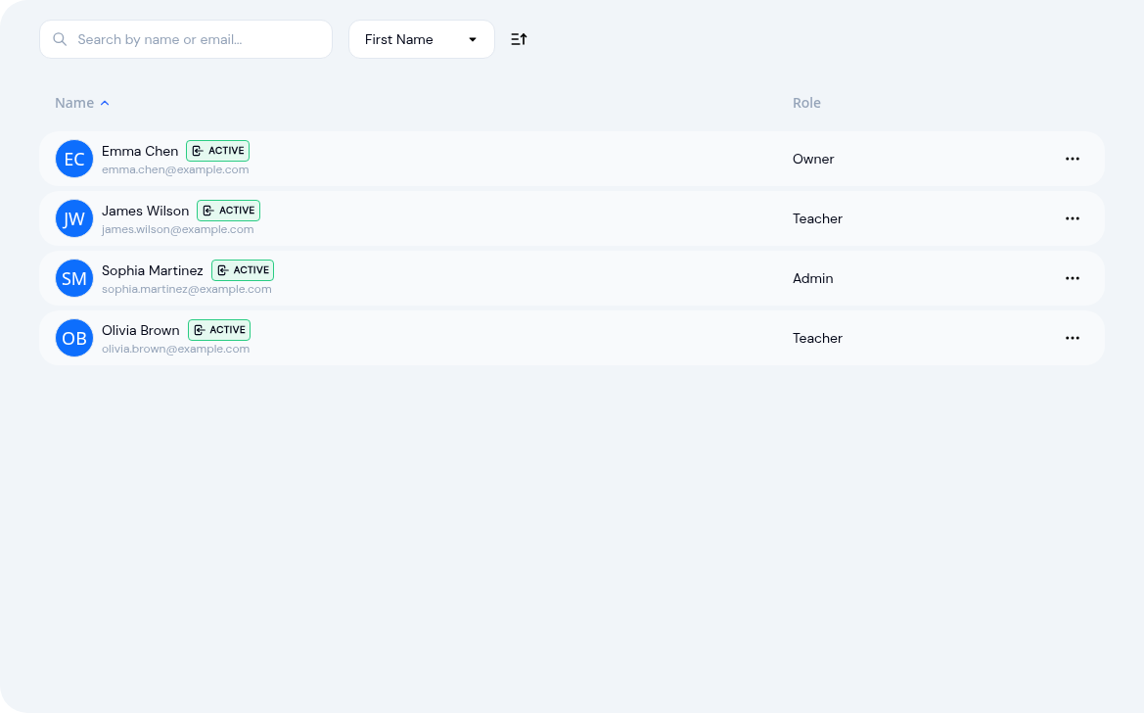Select the name Olivia Brown
1144x713 pixels.
click(141, 331)
